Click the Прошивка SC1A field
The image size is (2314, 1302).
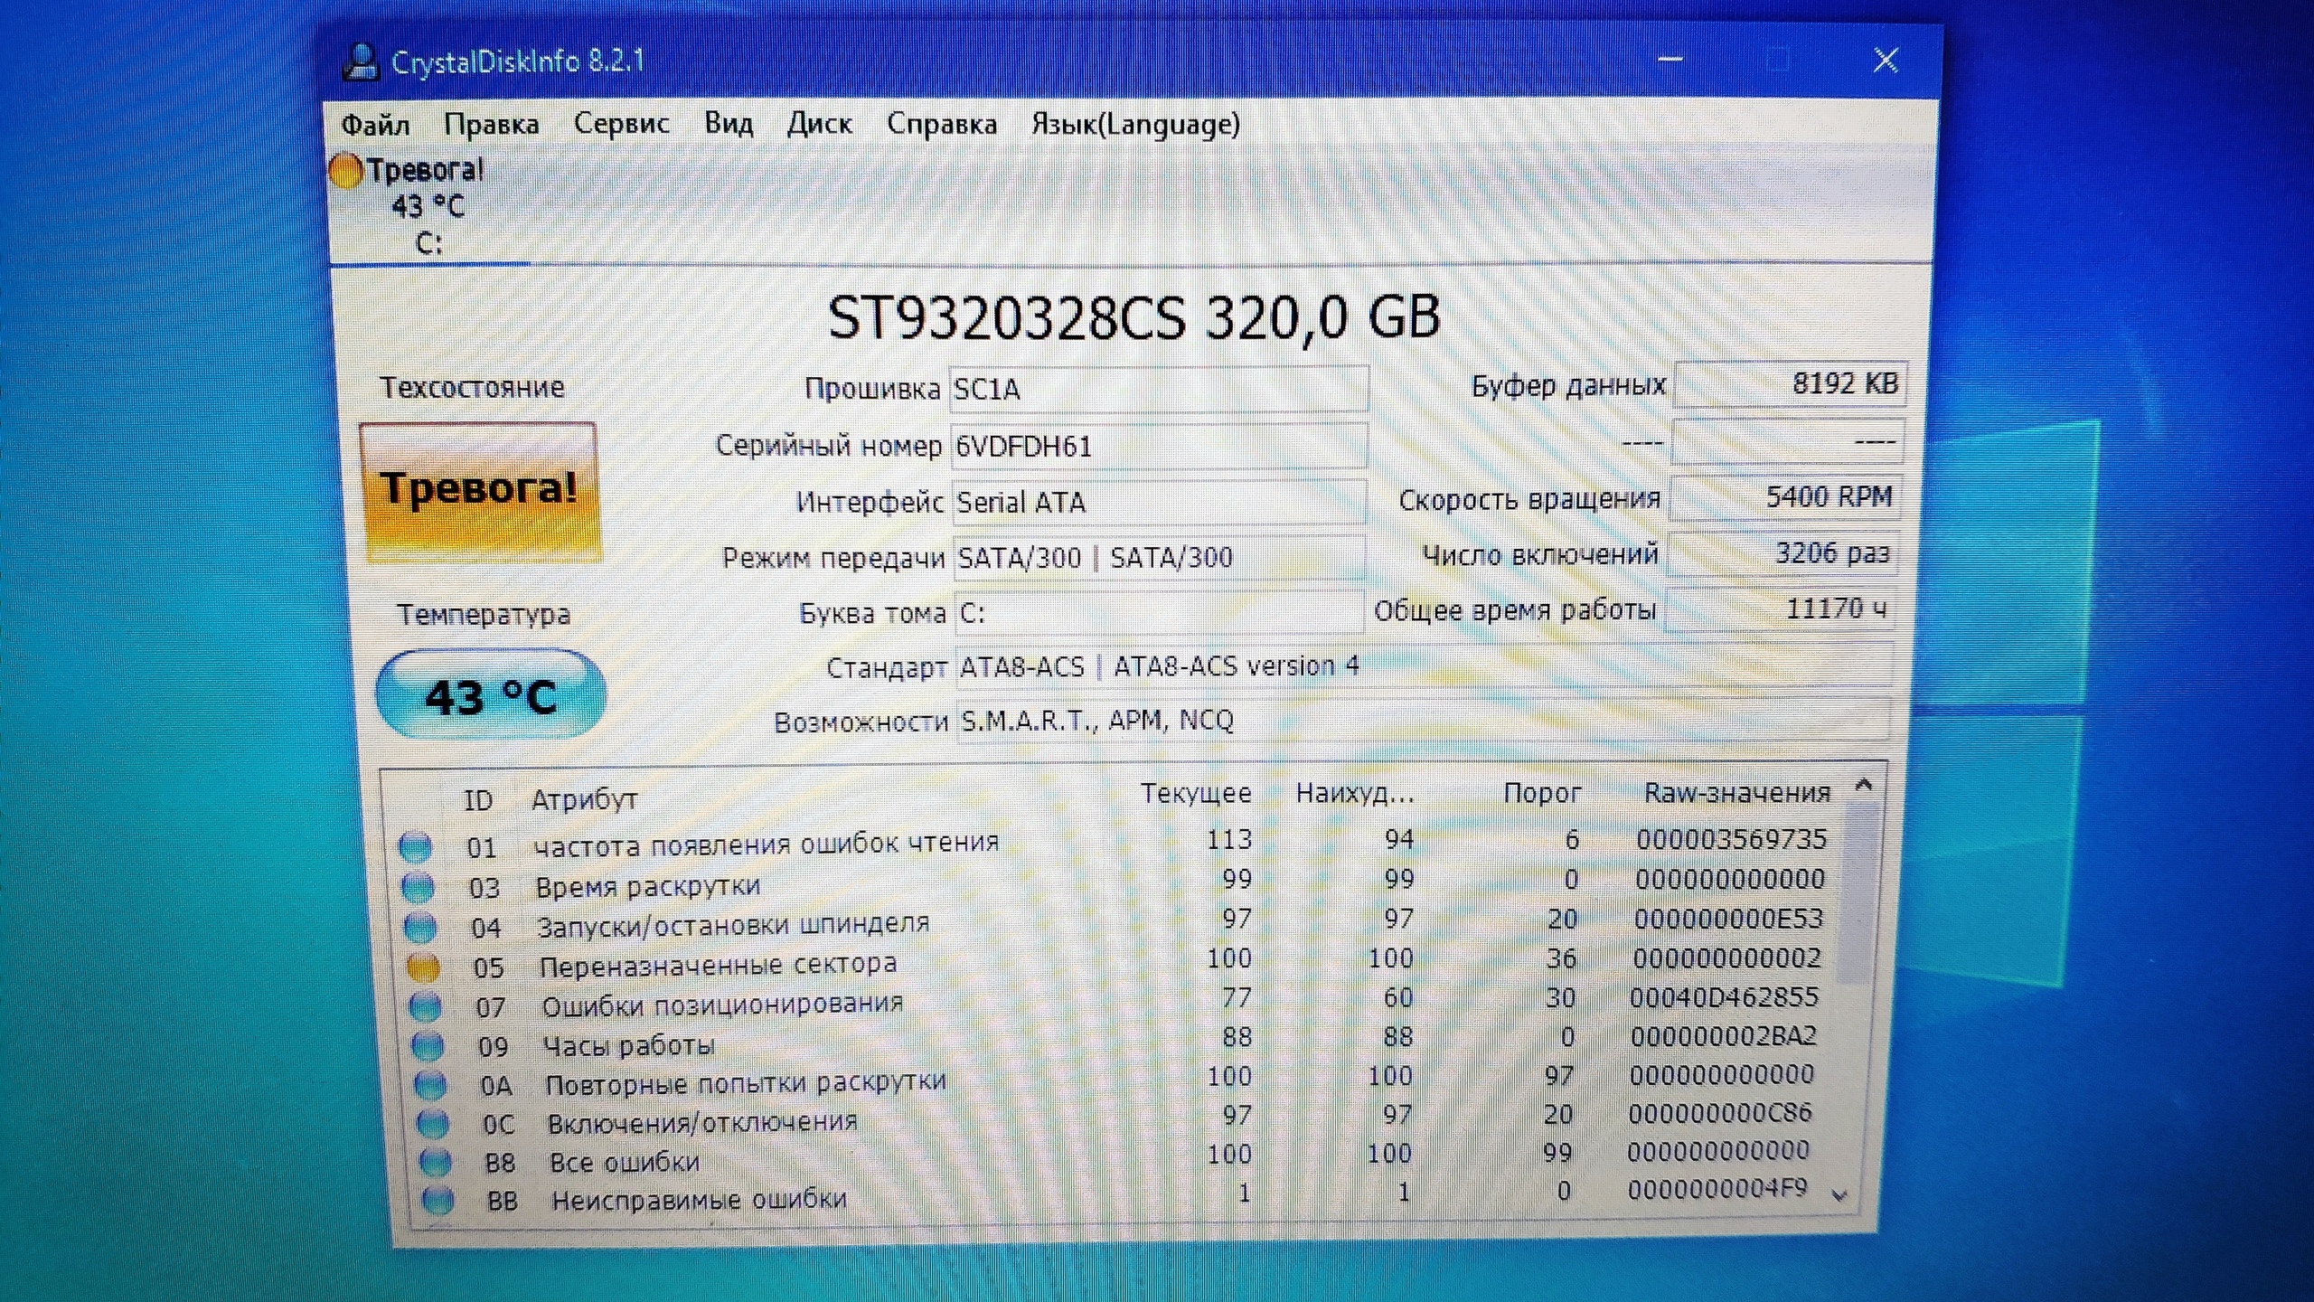point(1159,389)
